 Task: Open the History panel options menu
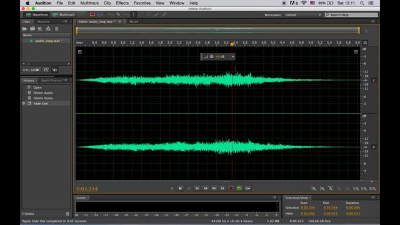tap(65, 80)
